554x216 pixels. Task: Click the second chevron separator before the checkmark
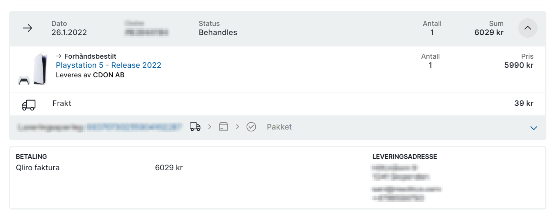click(x=237, y=127)
